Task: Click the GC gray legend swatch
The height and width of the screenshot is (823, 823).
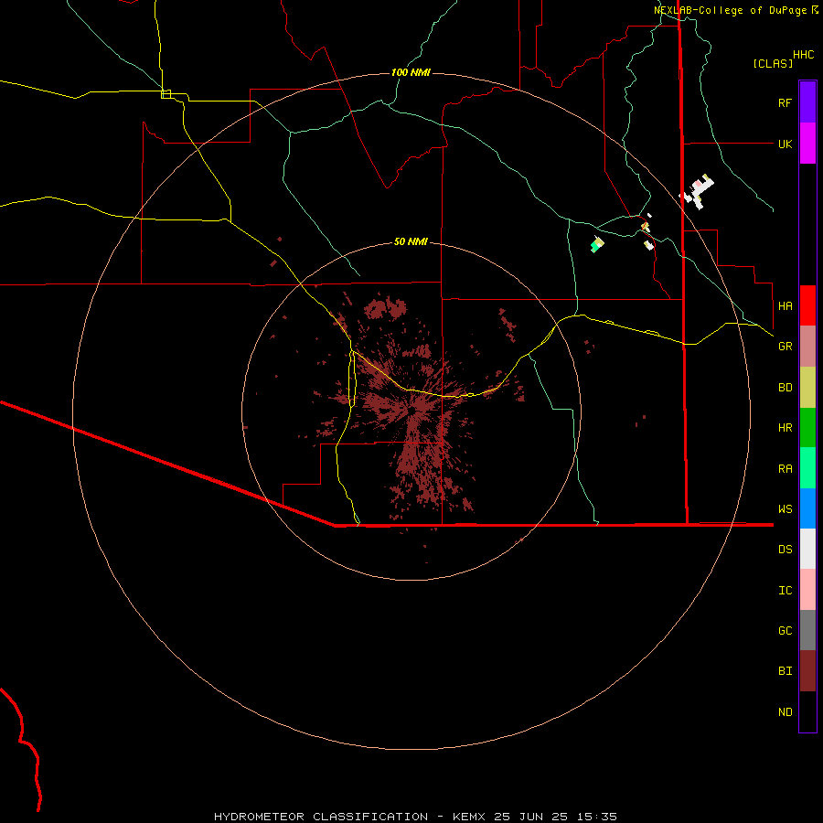Action: point(807,630)
